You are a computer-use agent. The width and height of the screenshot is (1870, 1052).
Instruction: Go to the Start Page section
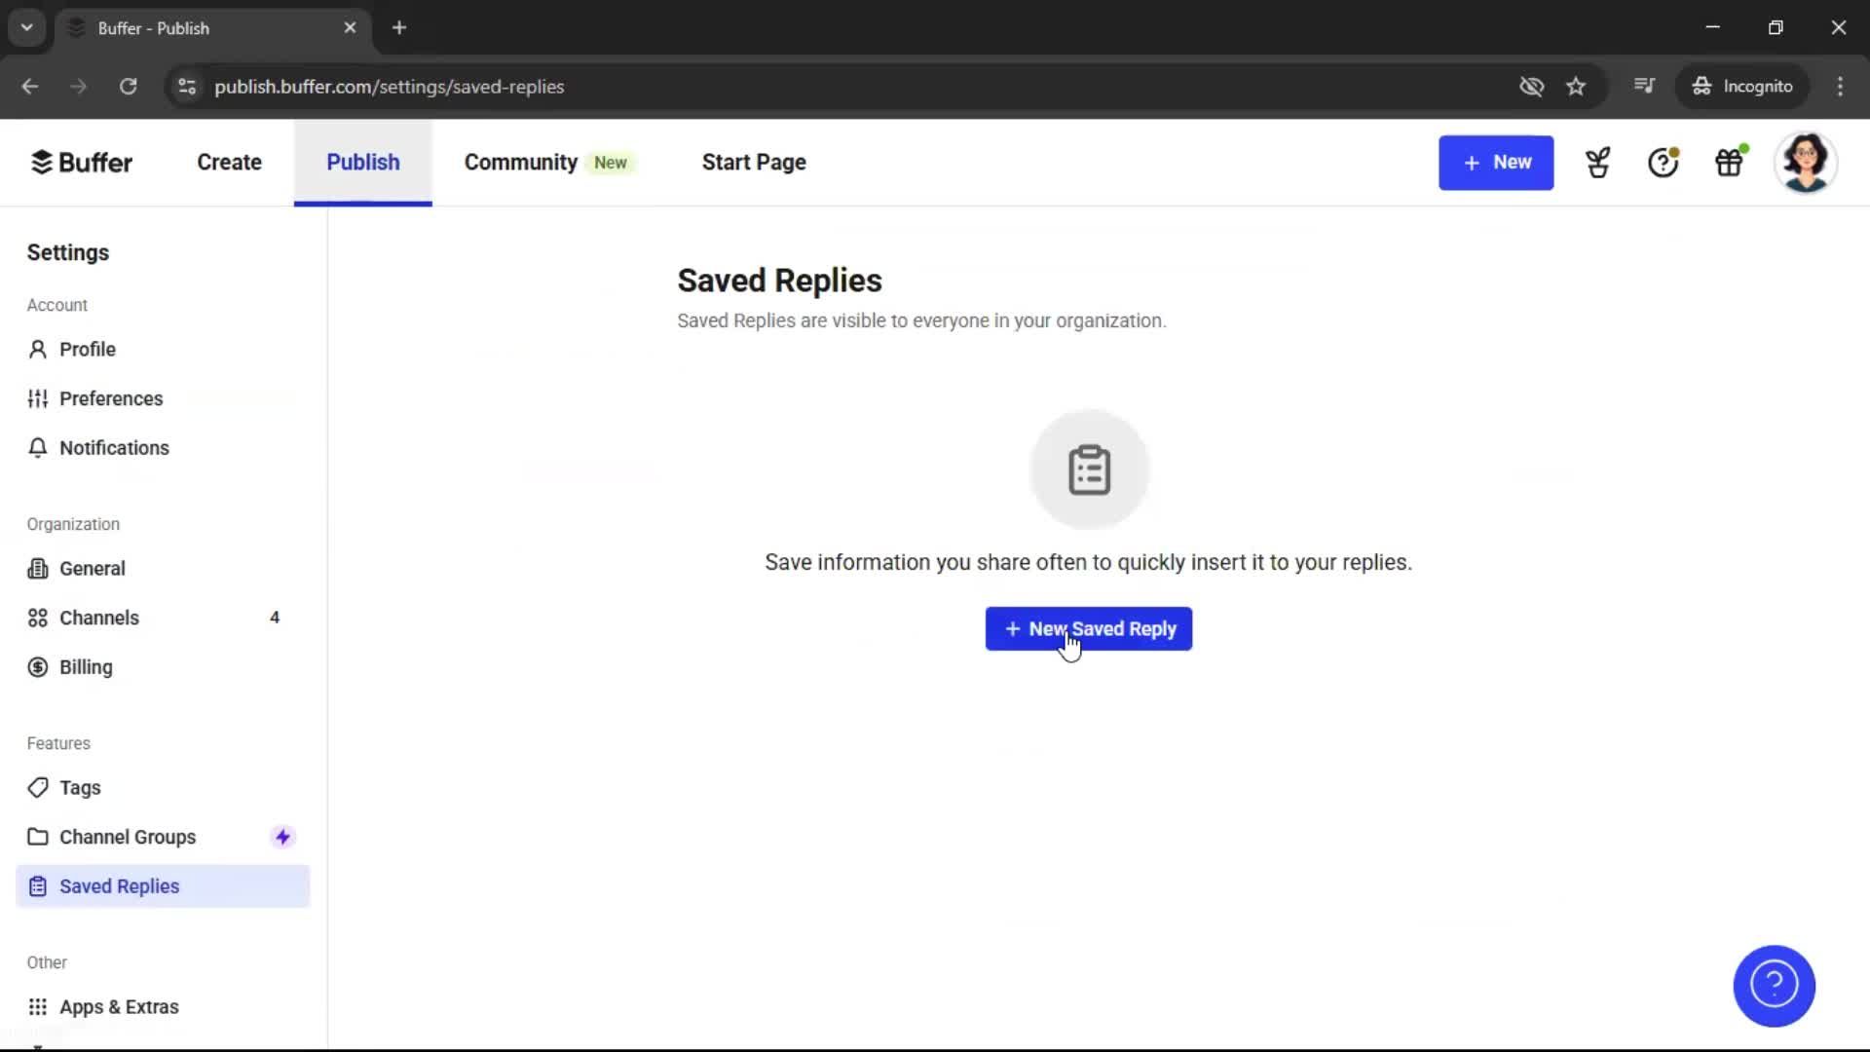753,162
